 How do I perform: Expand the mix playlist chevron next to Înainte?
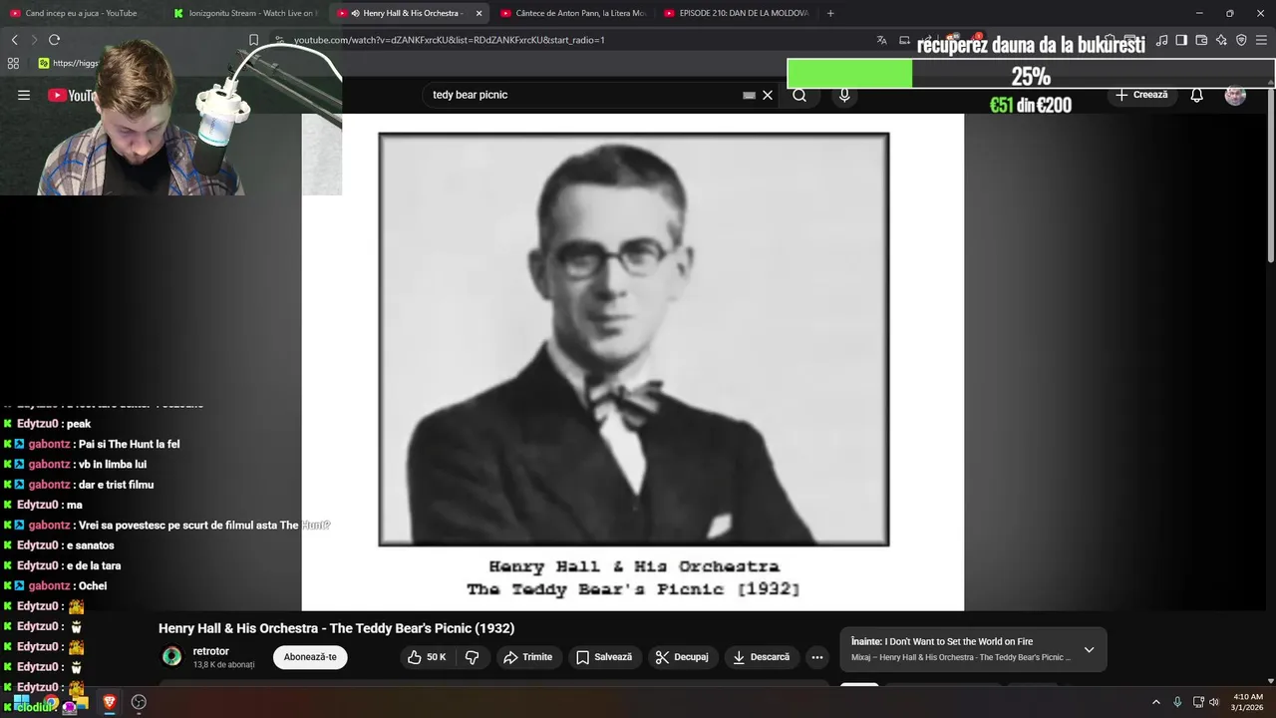click(1089, 649)
